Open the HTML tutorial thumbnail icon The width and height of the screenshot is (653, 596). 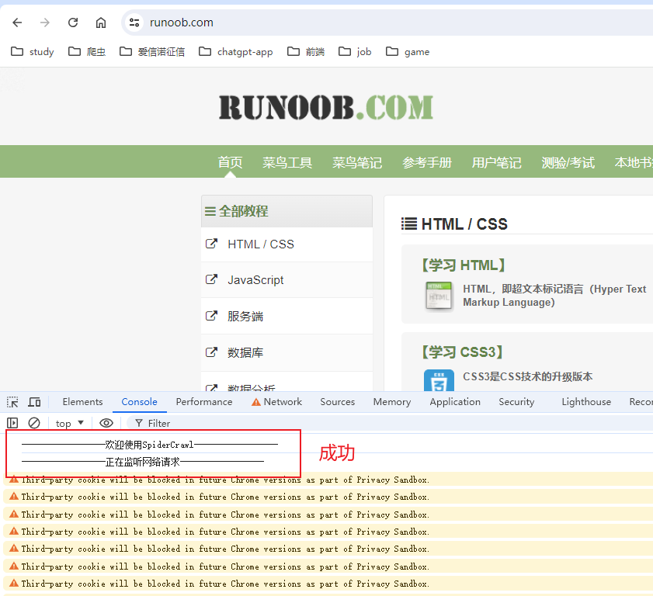click(439, 296)
